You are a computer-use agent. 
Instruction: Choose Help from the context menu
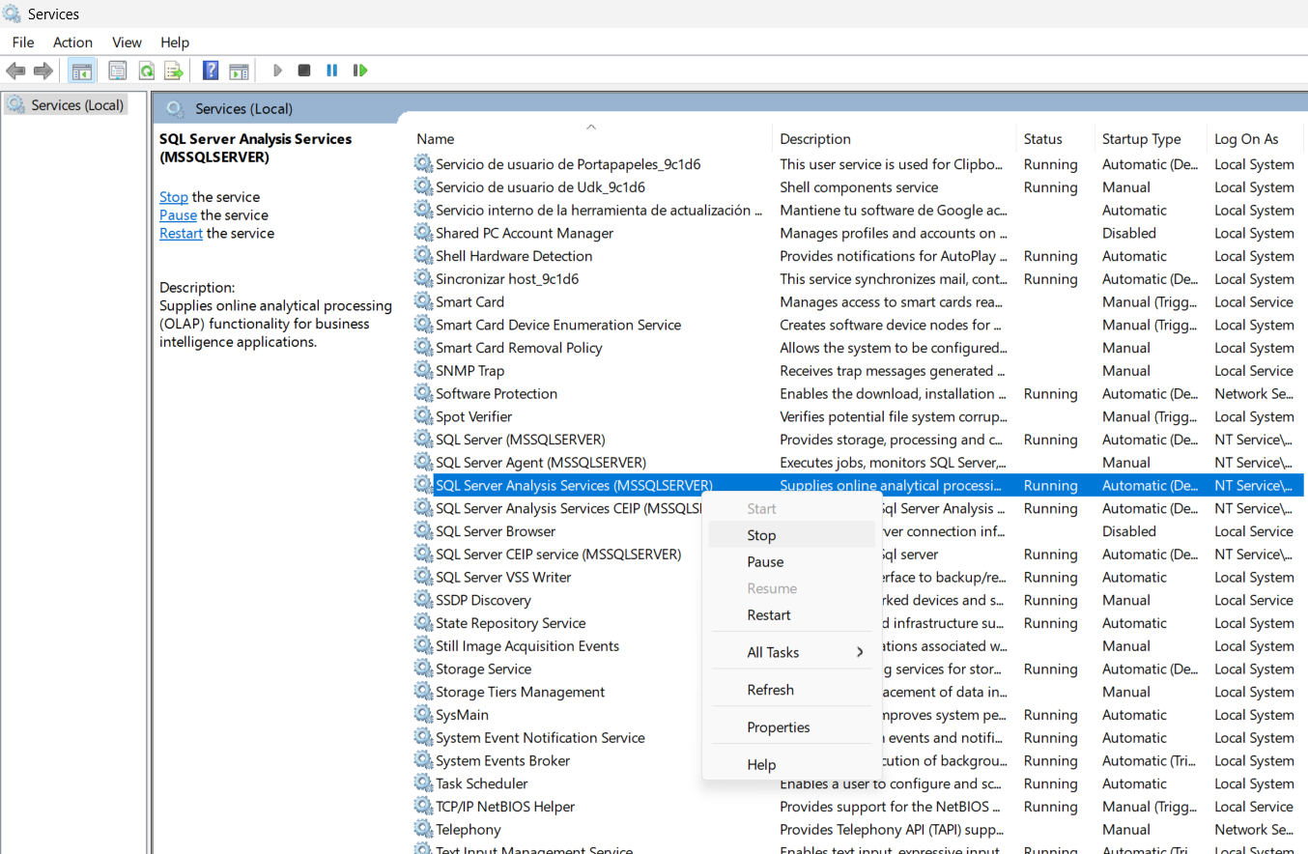791,764
